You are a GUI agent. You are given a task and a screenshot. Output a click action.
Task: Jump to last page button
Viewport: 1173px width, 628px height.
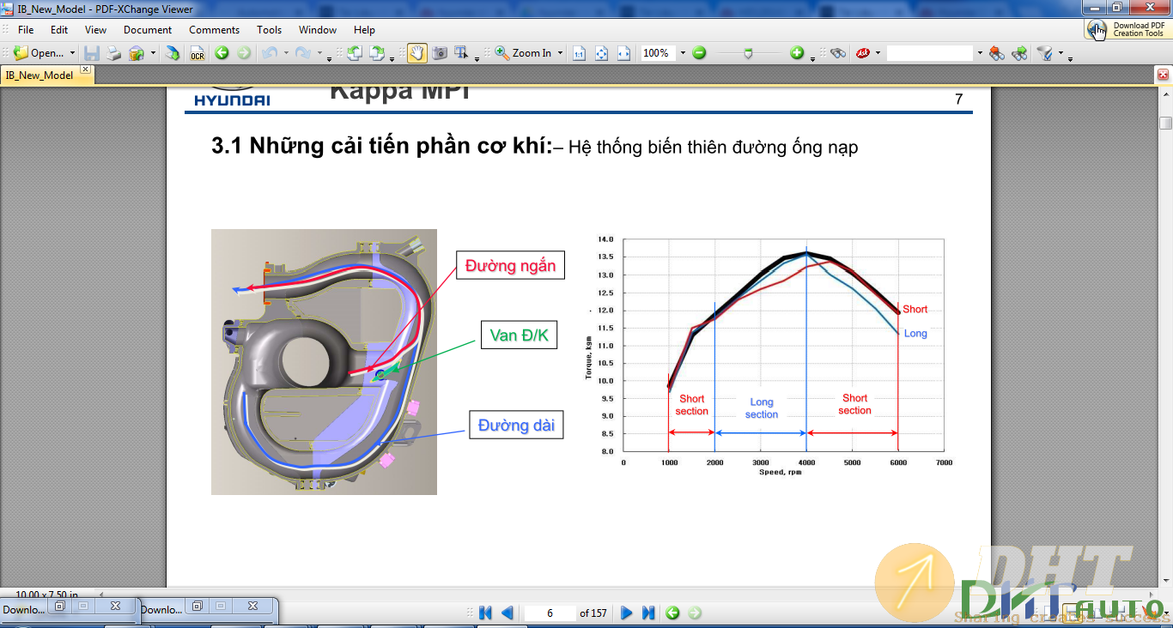click(648, 613)
